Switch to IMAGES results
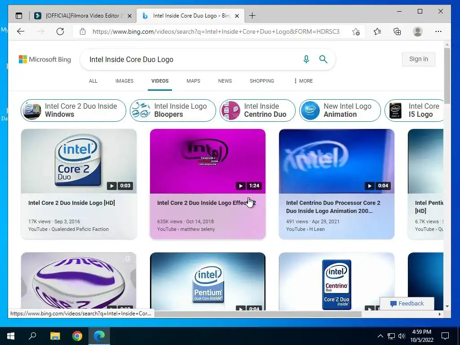Image resolution: width=460 pixels, height=345 pixels. point(124,81)
